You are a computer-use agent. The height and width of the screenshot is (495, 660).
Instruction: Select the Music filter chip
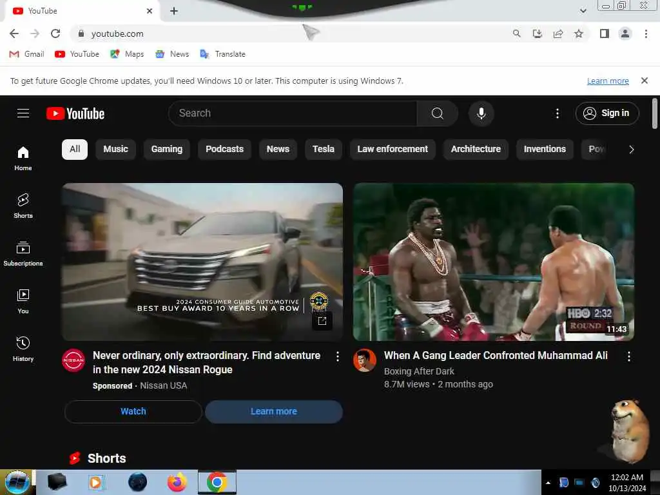pos(116,150)
